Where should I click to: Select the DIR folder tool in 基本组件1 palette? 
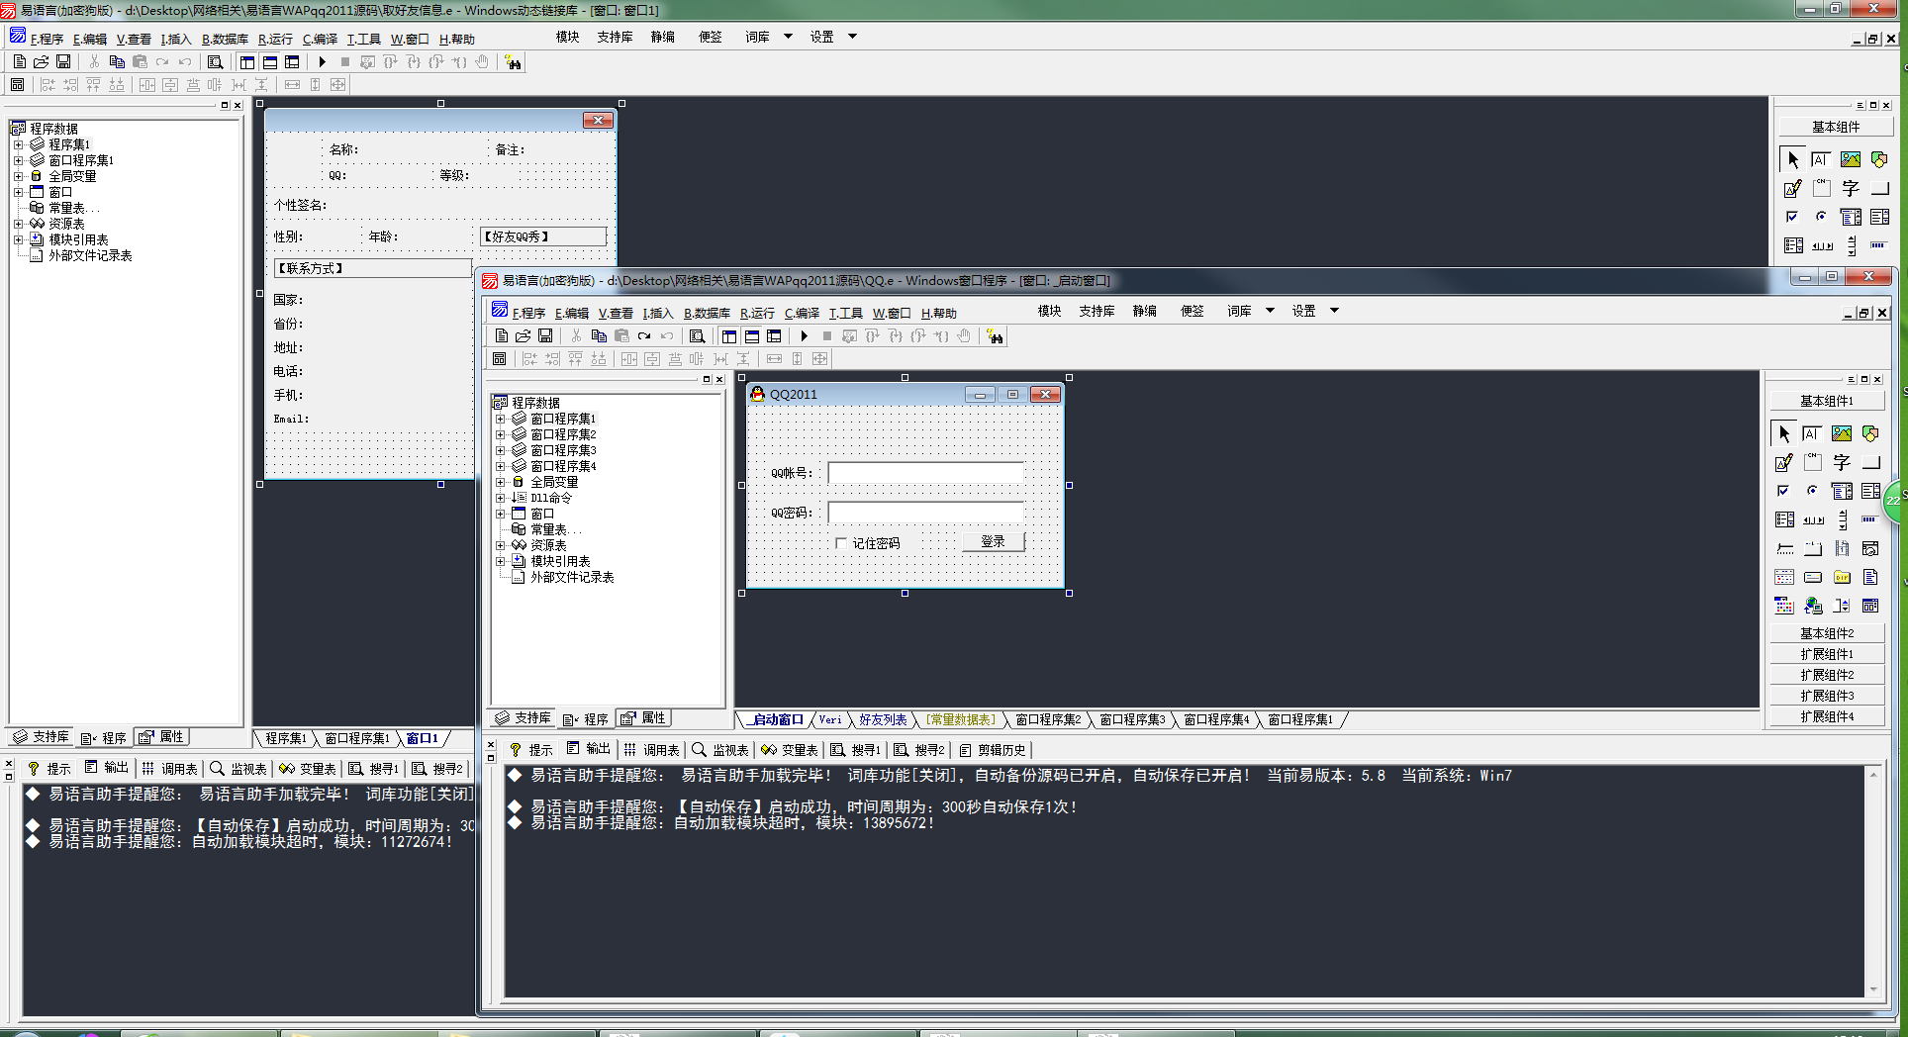(x=1841, y=577)
